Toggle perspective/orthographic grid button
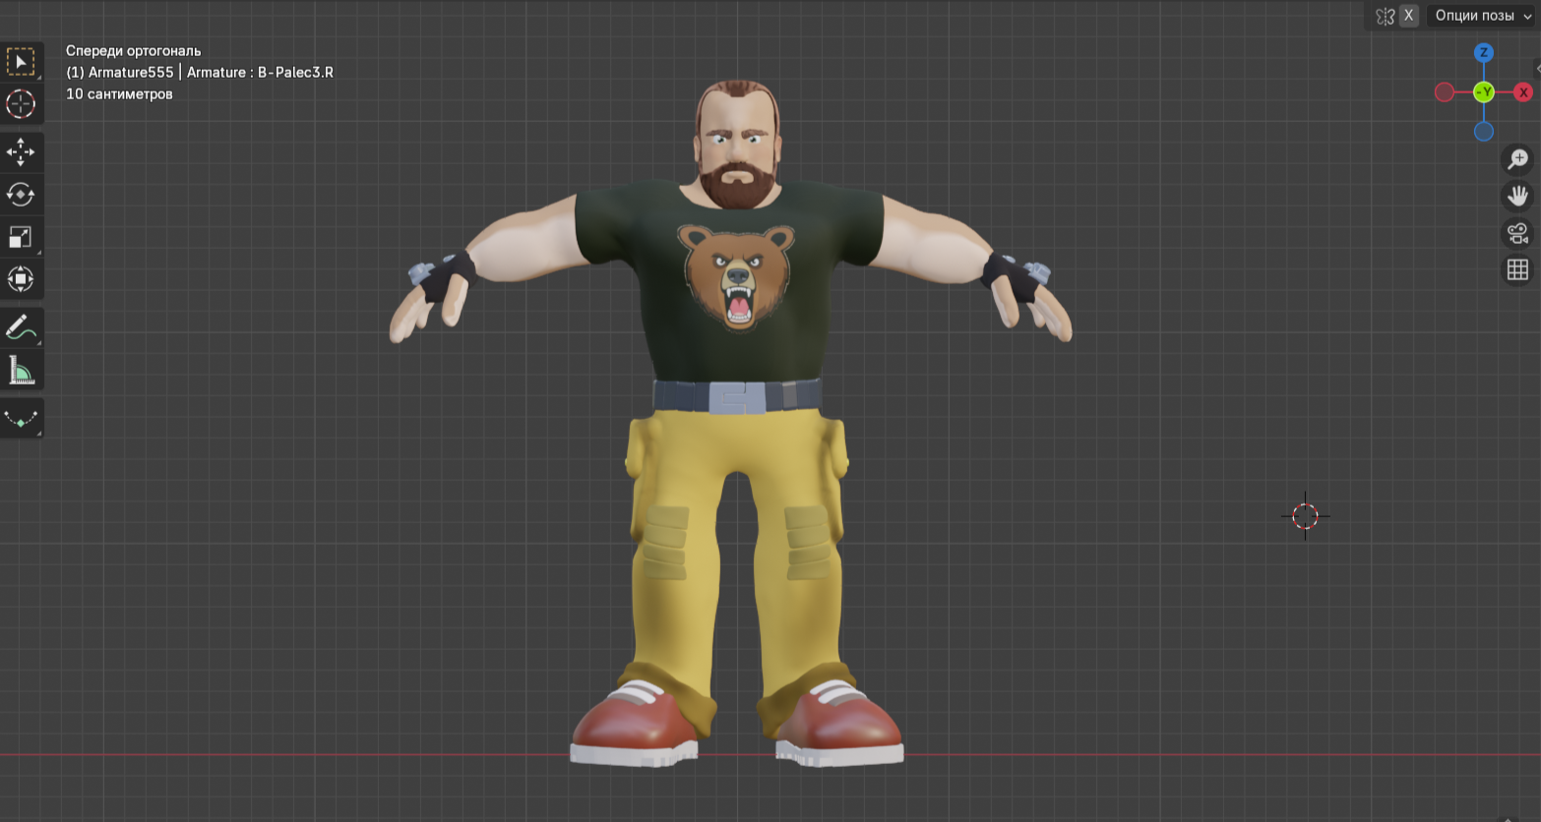1541x822 pixels. click(1517, 268)
